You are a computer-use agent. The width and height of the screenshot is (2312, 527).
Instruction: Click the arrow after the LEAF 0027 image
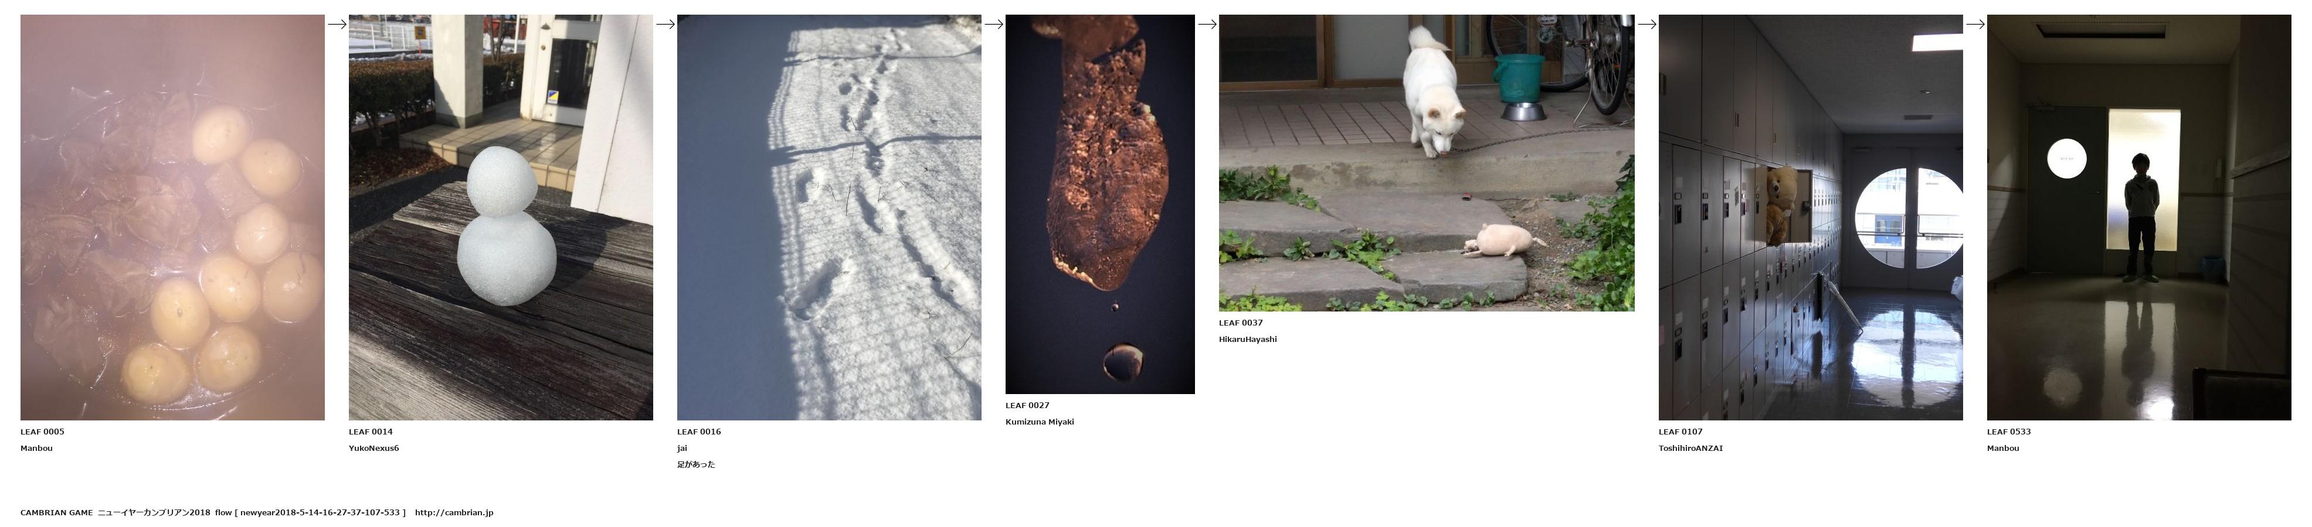coord(1207,24)
